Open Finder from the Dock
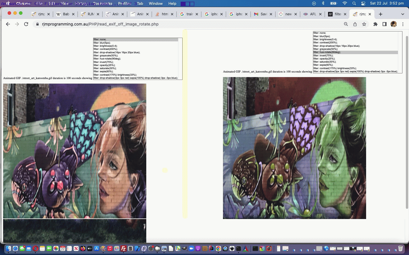 tap(9, 248)
